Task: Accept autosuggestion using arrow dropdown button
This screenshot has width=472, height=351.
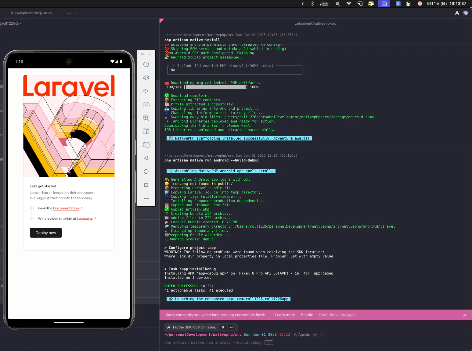Action: [269, 342]
